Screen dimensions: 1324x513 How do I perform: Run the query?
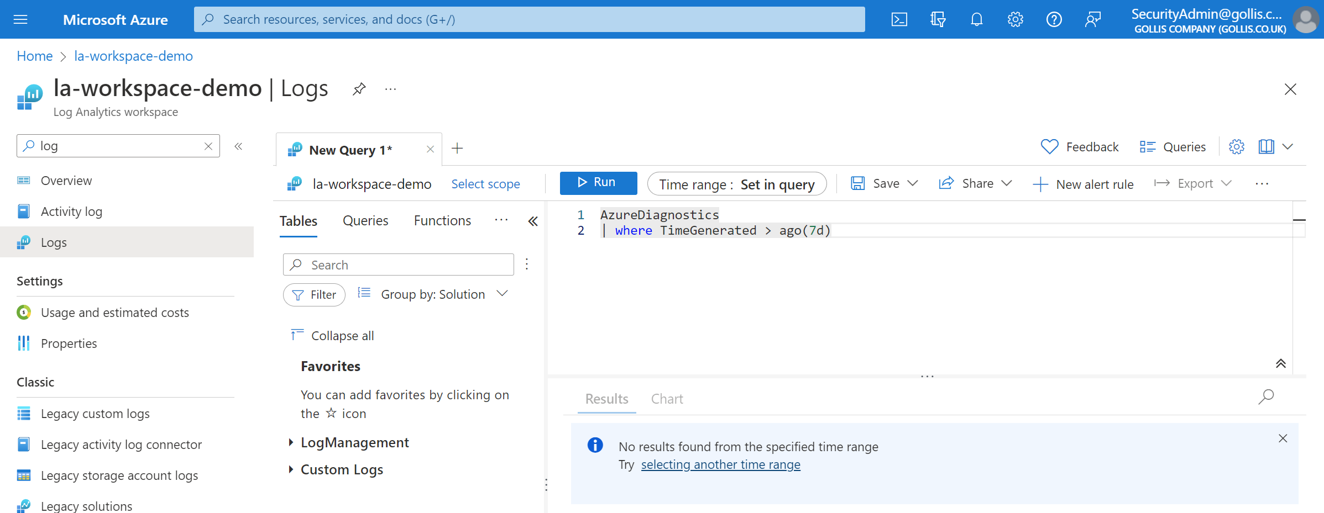tap(598, 183)
